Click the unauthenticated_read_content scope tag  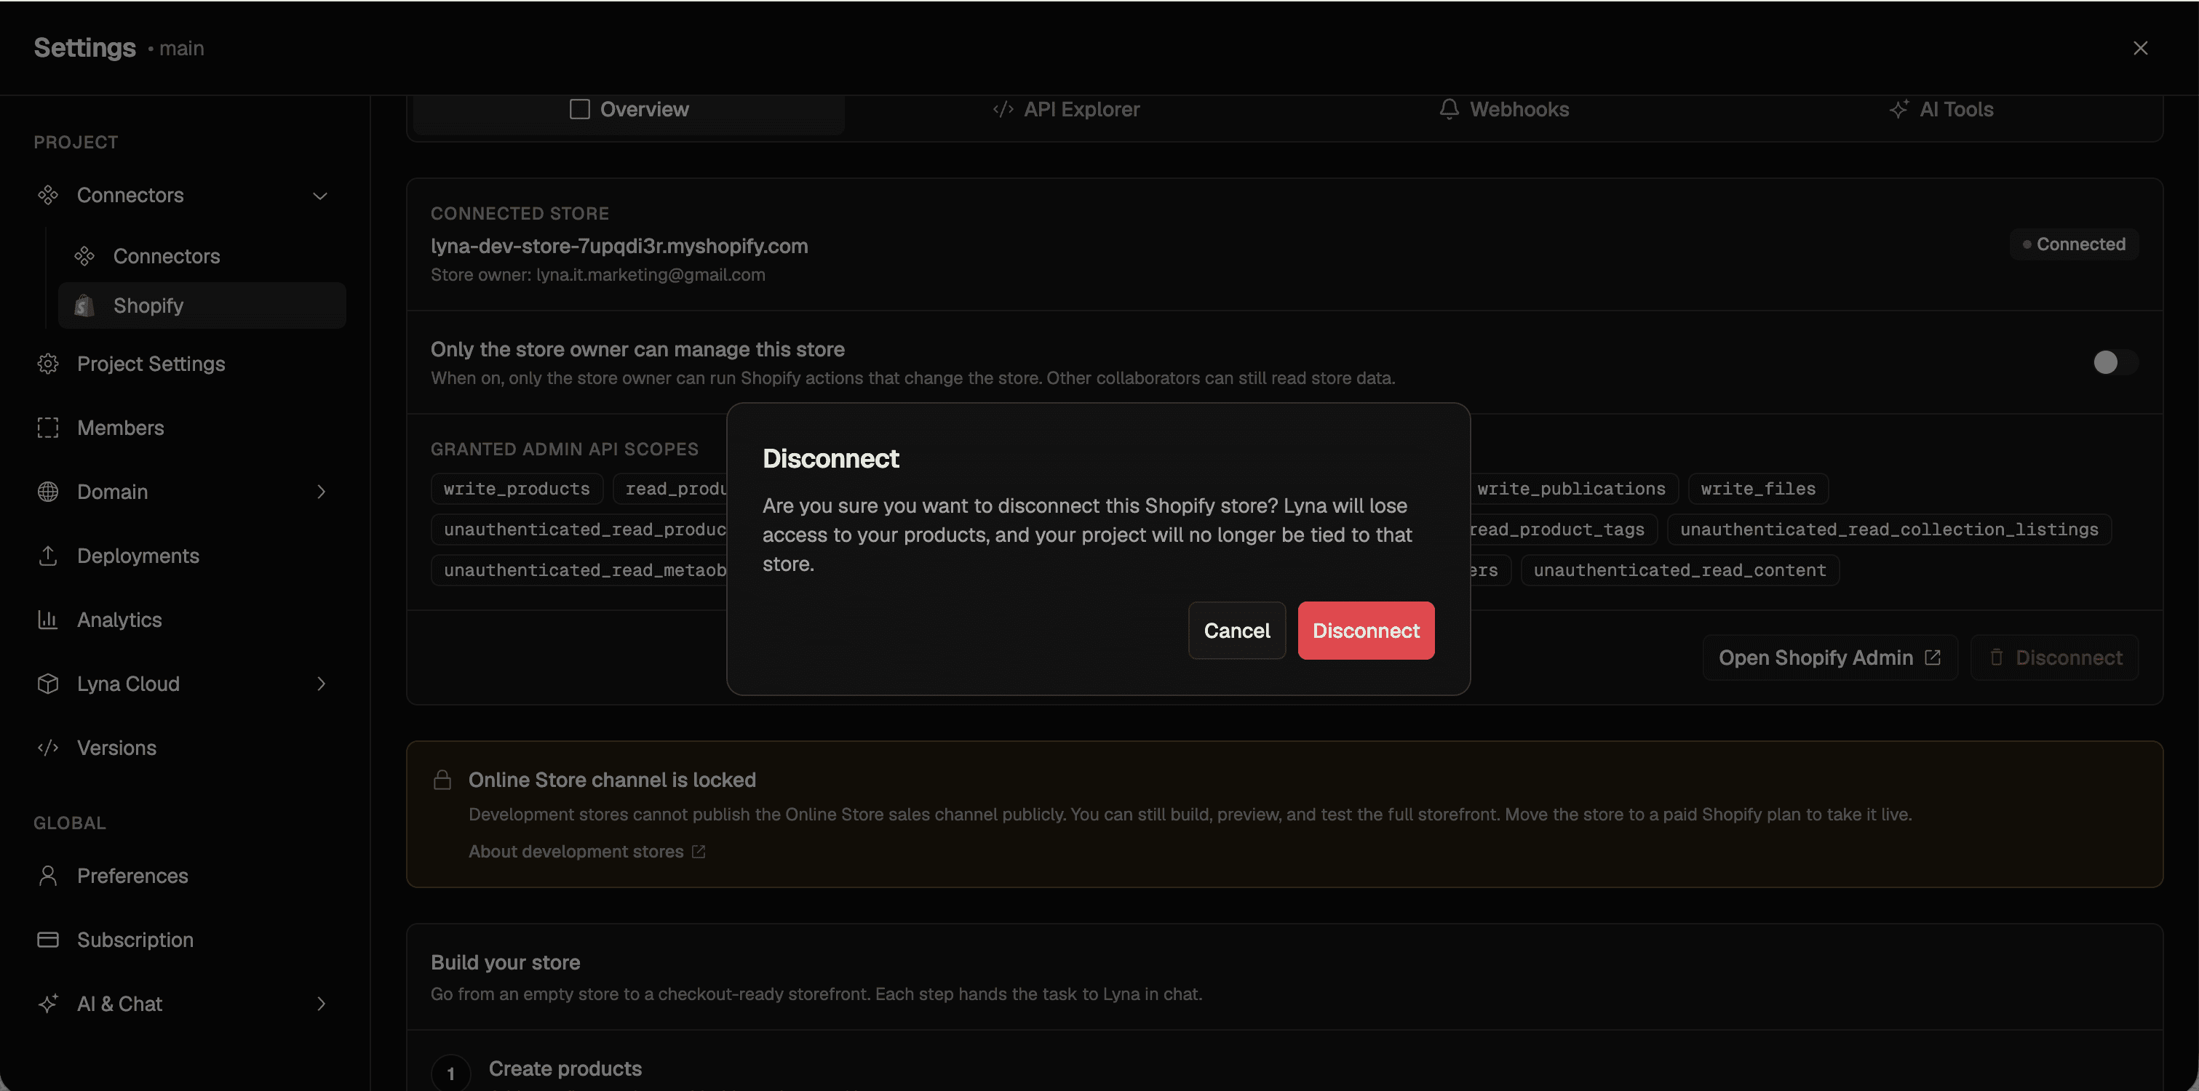(1679, 570)
